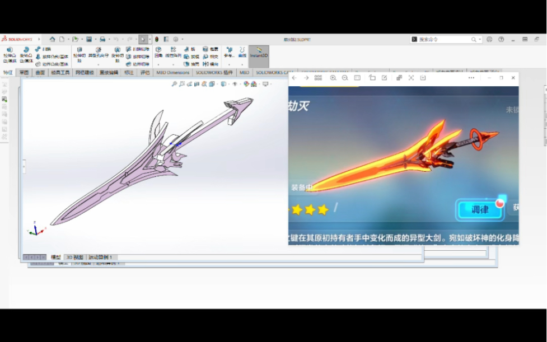
Task: Select the Swept Boss/Base (扫描) tool
Action: 43,49
